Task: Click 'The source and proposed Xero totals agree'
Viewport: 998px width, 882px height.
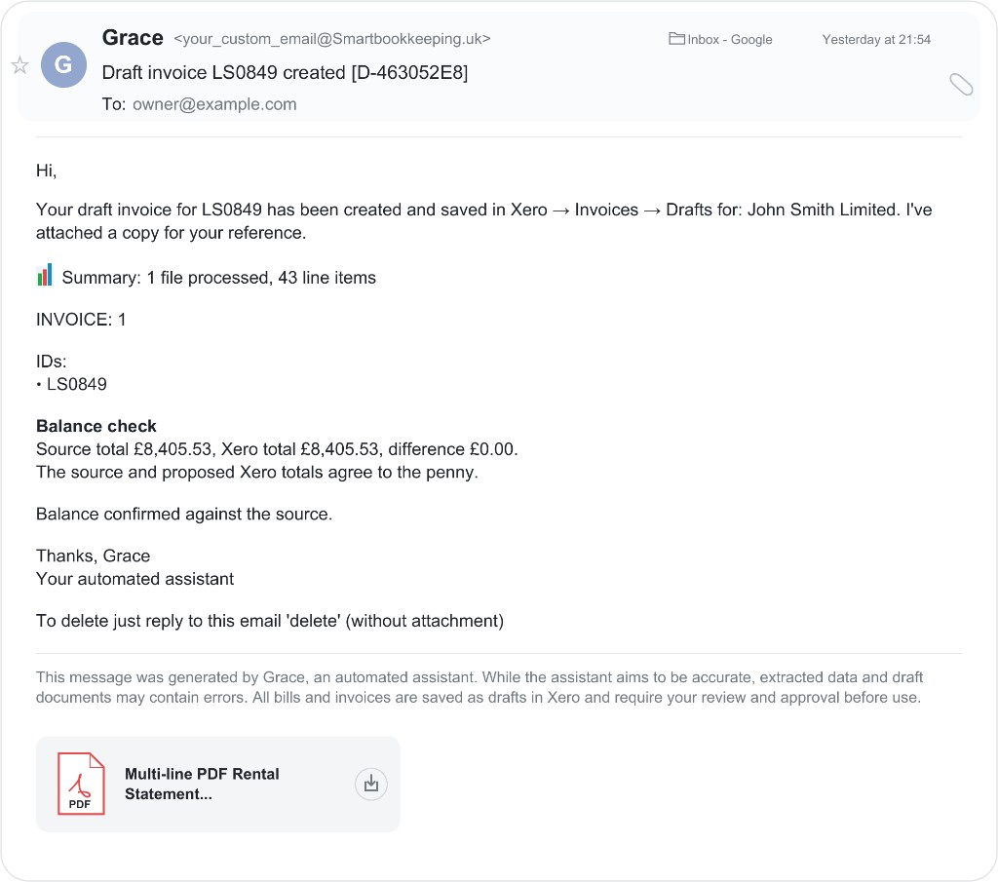Action: click(x=256, y=472)
